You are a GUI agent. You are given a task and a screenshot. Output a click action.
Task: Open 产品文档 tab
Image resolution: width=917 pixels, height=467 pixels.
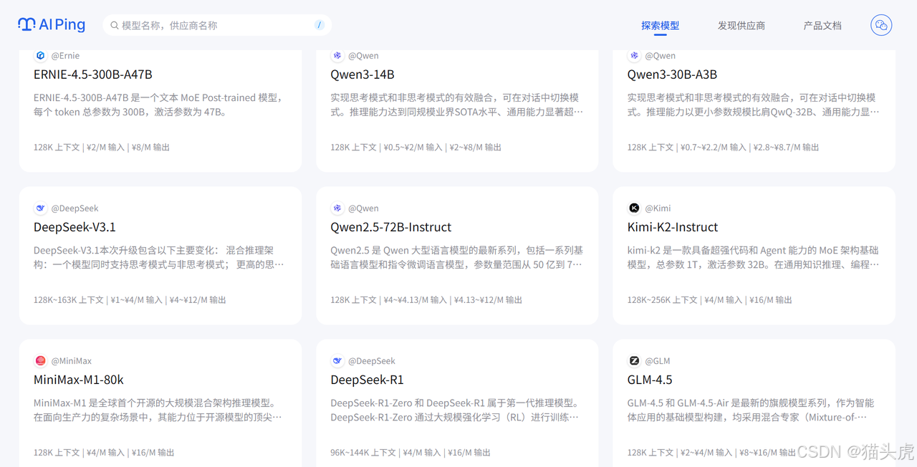coord(822,26)
